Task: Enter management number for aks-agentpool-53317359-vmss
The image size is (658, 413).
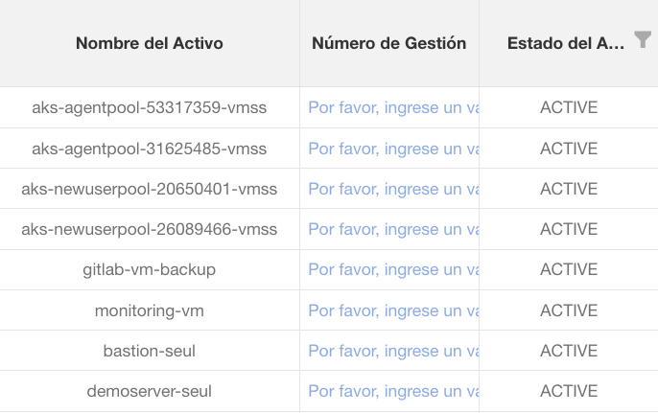Action: 392,108
